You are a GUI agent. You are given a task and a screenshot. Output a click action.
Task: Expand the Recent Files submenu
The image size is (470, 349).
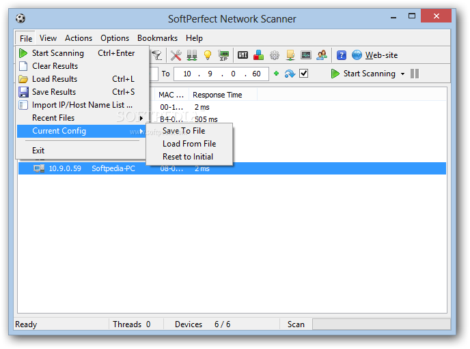[81, 118]
